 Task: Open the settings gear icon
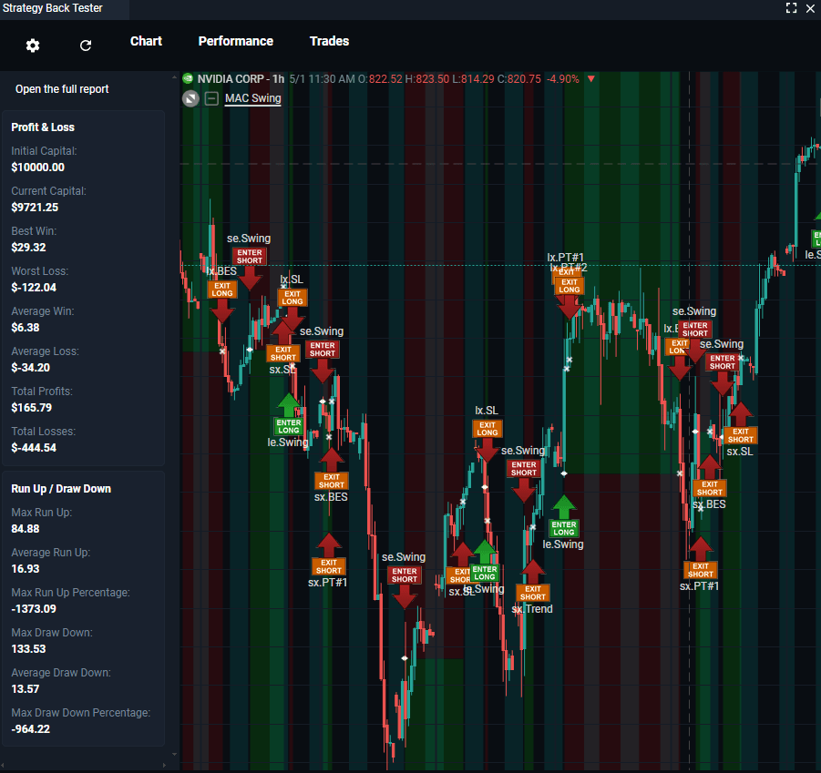33,46
